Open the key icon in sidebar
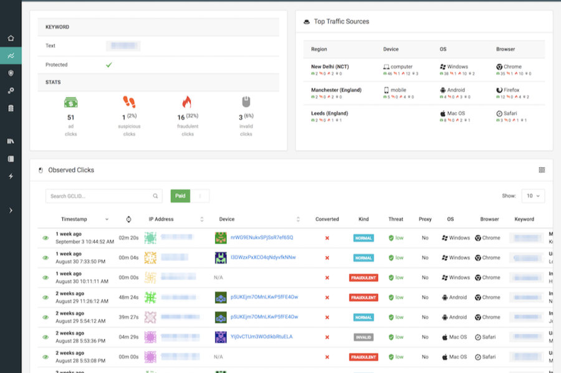561x373 pixels. (11, 90)
